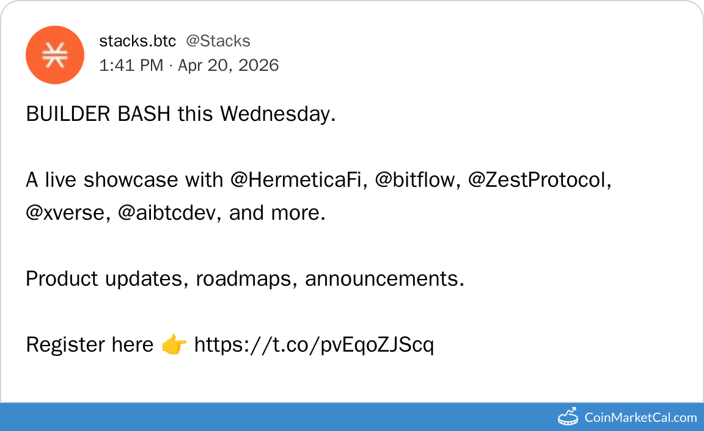Image resolution: width=704 pixels, height=431 pixels.
Task: Click the blue footer bar
Action: pos(275,417)
